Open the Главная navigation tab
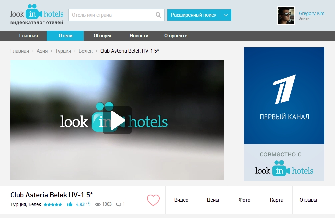 (29, 36)
